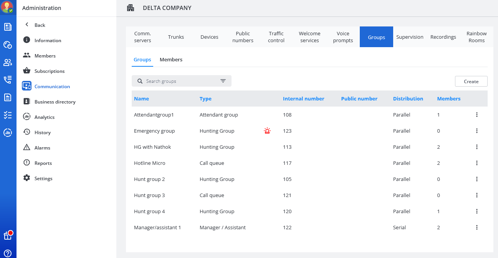Open the help question mark icon
Viewport: 498px width, 258px height.
coord(8,253)
